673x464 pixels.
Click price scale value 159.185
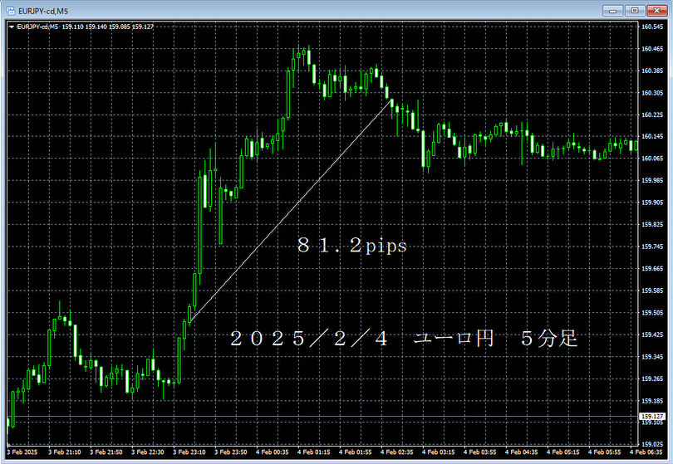(x=652, y=401)
